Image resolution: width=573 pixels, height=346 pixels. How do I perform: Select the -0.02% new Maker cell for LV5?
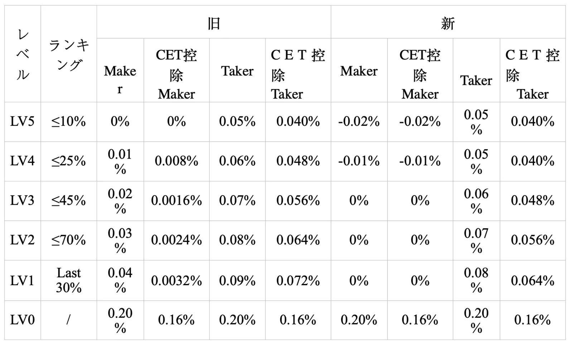pyautogui.click(x=359, y=121)
